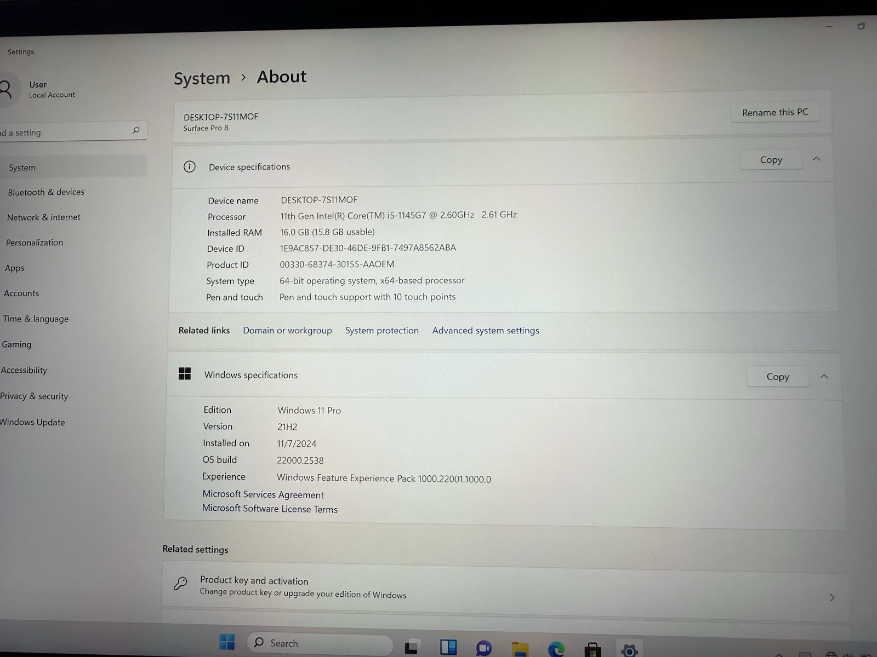Click the System breadcrumb in the page title
877x657 pixels.
click(x=202, y=78)
